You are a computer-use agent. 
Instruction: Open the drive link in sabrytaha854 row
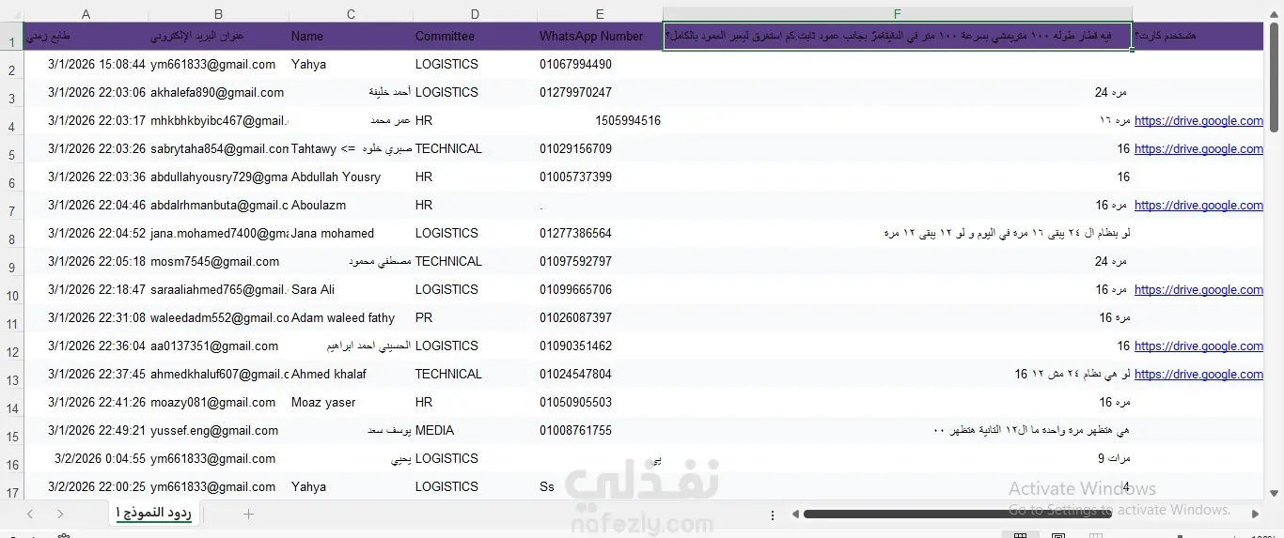(1198, 148)
